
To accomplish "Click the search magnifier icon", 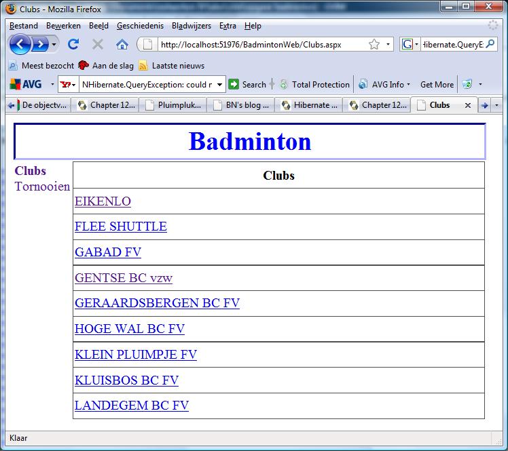I will 491,45.
